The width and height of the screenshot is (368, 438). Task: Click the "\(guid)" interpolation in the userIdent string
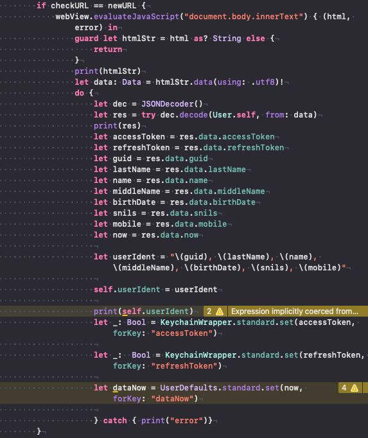coord(191,257)
